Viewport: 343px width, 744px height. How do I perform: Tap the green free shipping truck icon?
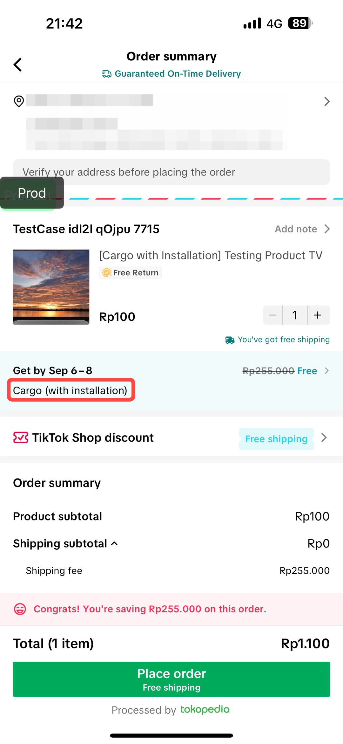click(230, 340)
